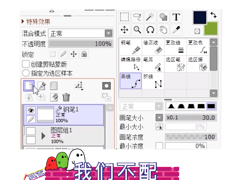Select the magic wand tool

point(150,17)
